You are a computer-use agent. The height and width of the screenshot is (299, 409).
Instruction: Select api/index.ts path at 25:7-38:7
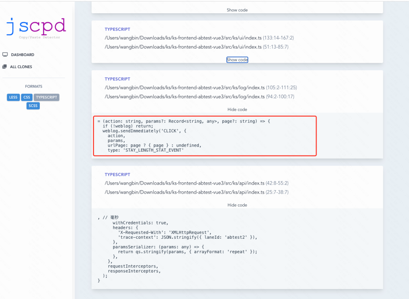(197, 192)
